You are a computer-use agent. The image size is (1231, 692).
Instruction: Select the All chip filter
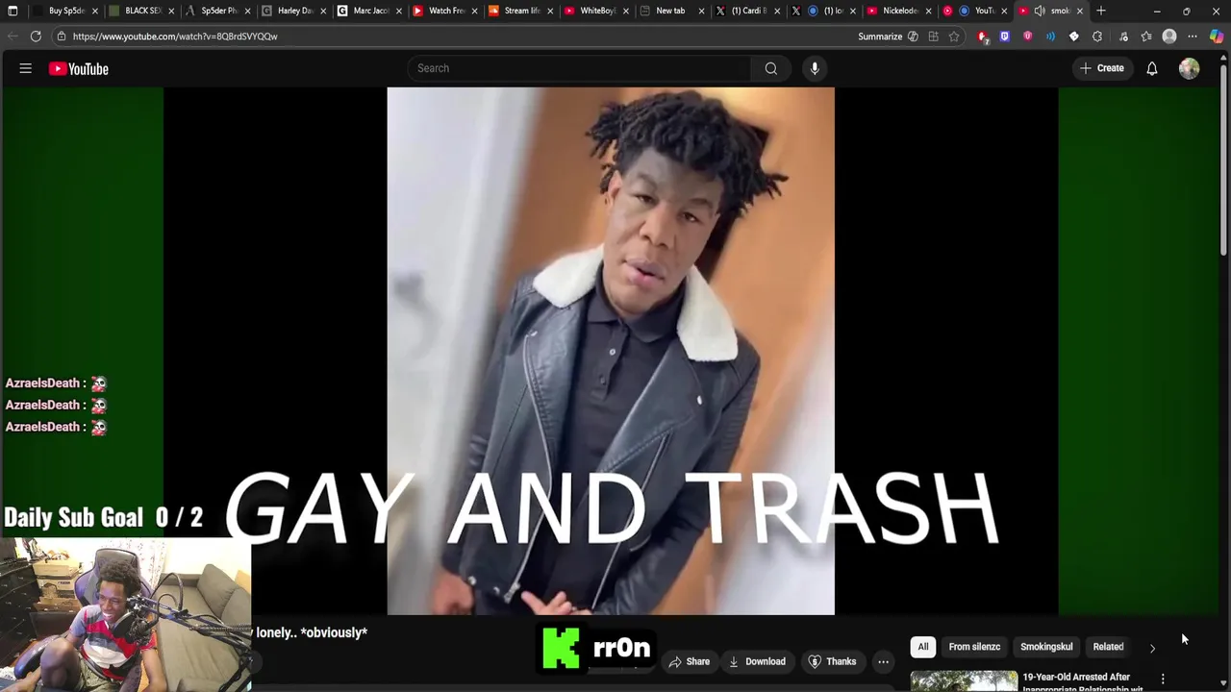click(x=922, y=647)
